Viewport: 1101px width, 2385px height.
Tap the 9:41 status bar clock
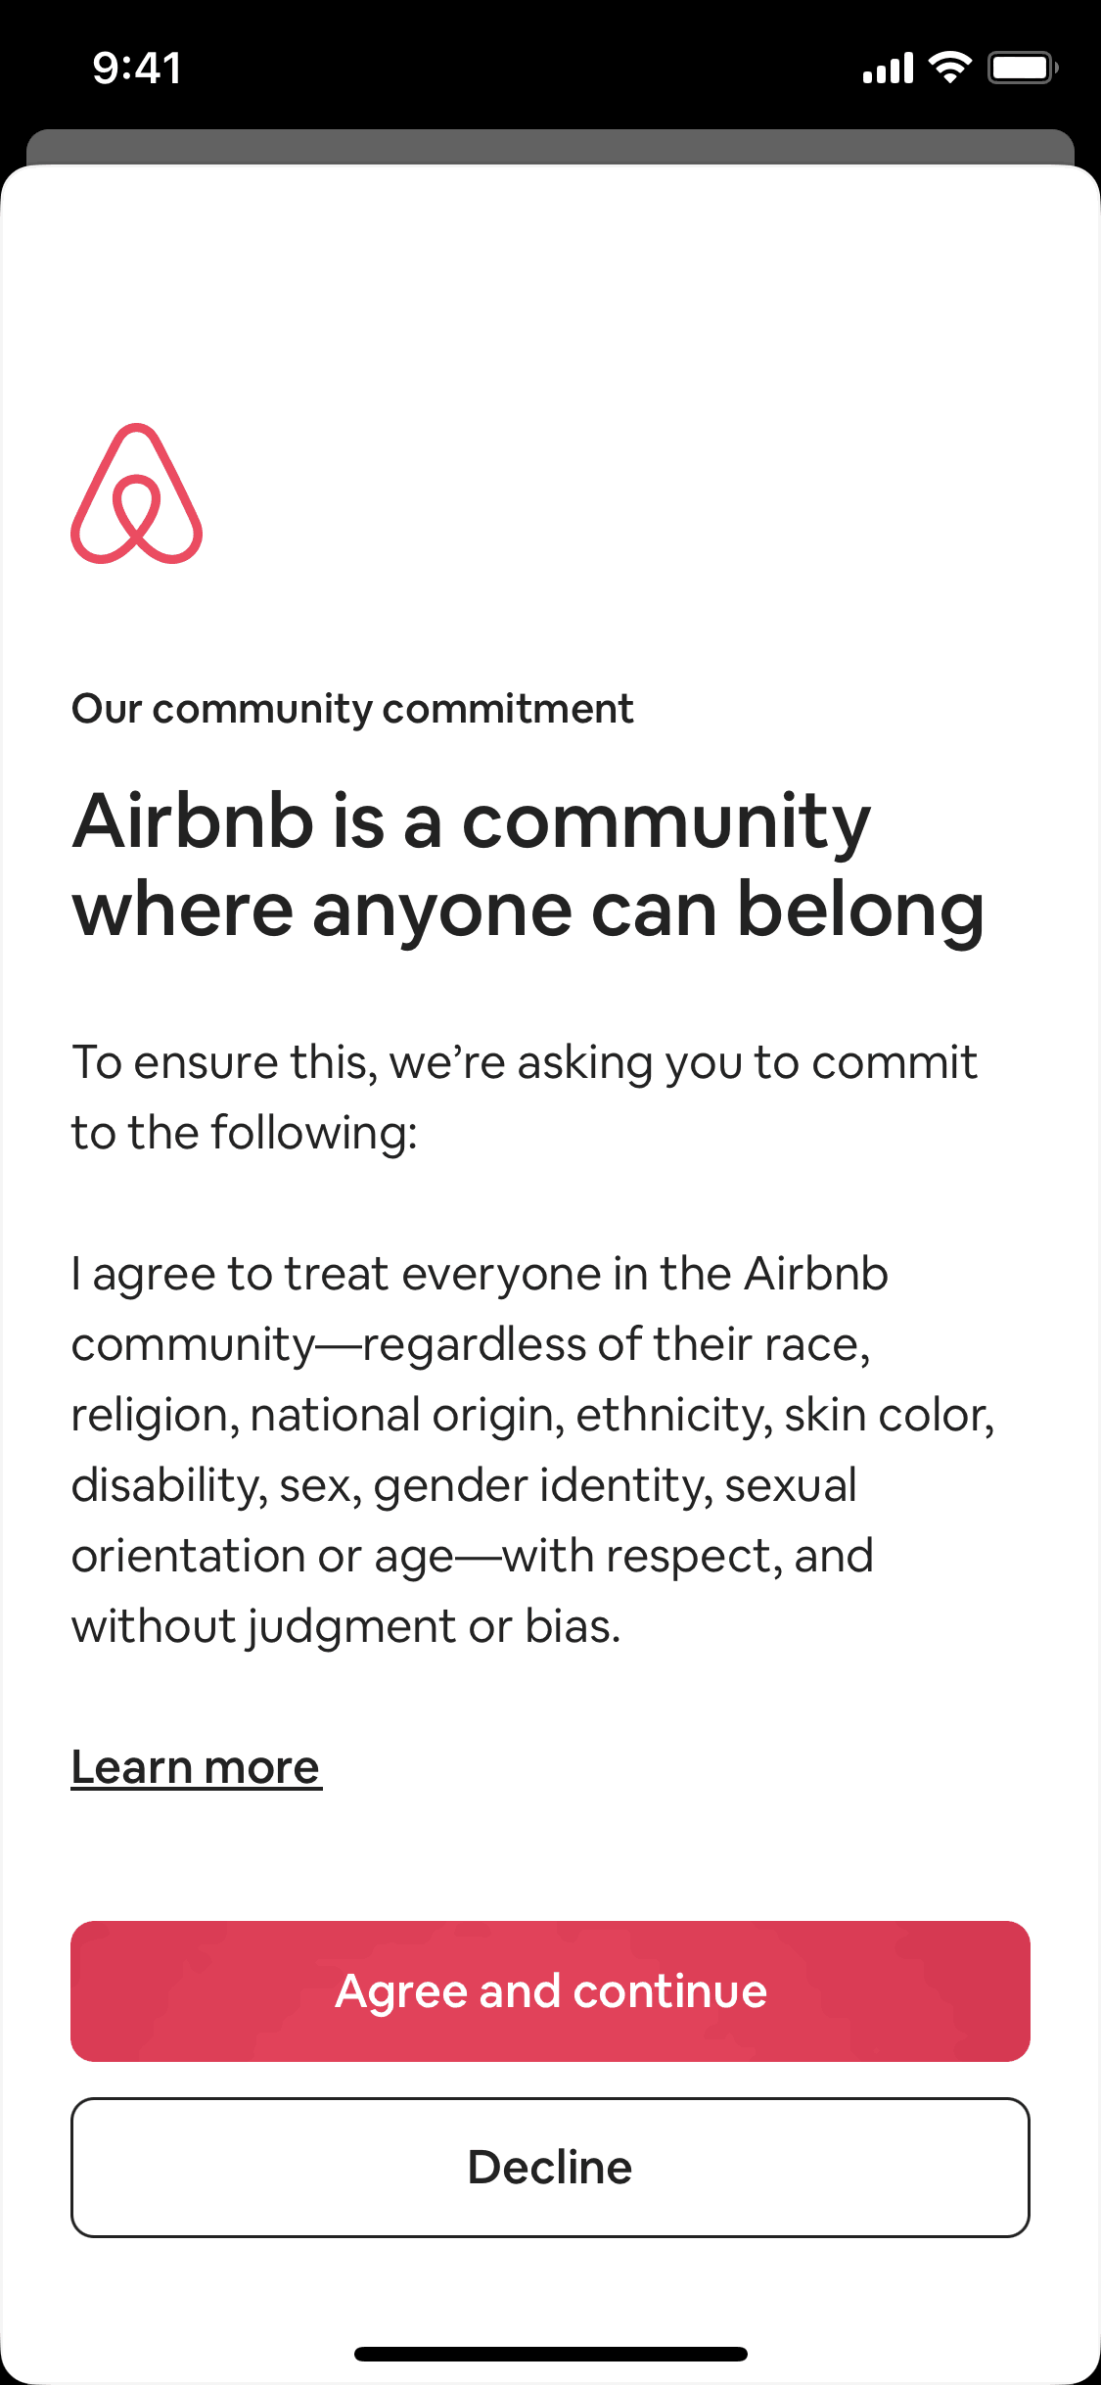[137, 69]
